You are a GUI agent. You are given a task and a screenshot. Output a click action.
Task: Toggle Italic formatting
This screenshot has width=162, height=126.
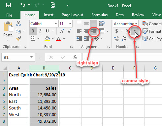40,31
